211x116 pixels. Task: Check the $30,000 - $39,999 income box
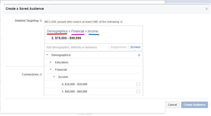coord(138,84)
